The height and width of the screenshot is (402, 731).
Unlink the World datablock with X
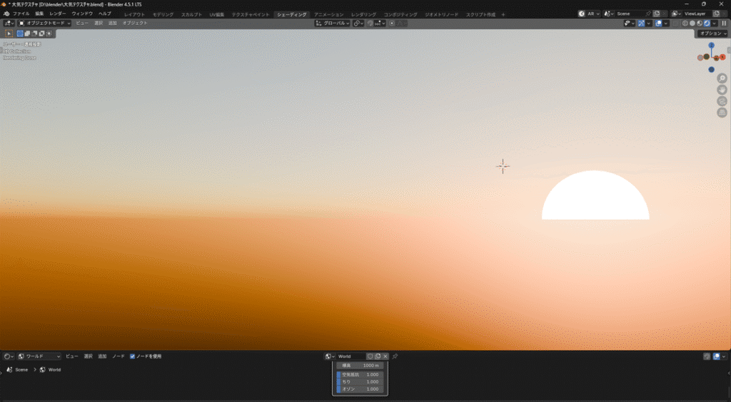(x=385, y=356)
